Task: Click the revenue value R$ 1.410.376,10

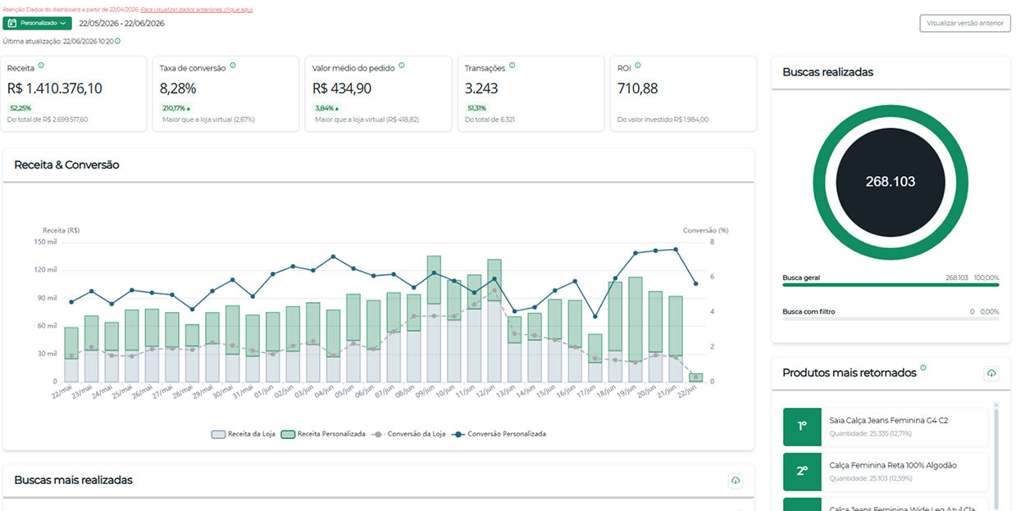Action: click(x=55, y=88)
